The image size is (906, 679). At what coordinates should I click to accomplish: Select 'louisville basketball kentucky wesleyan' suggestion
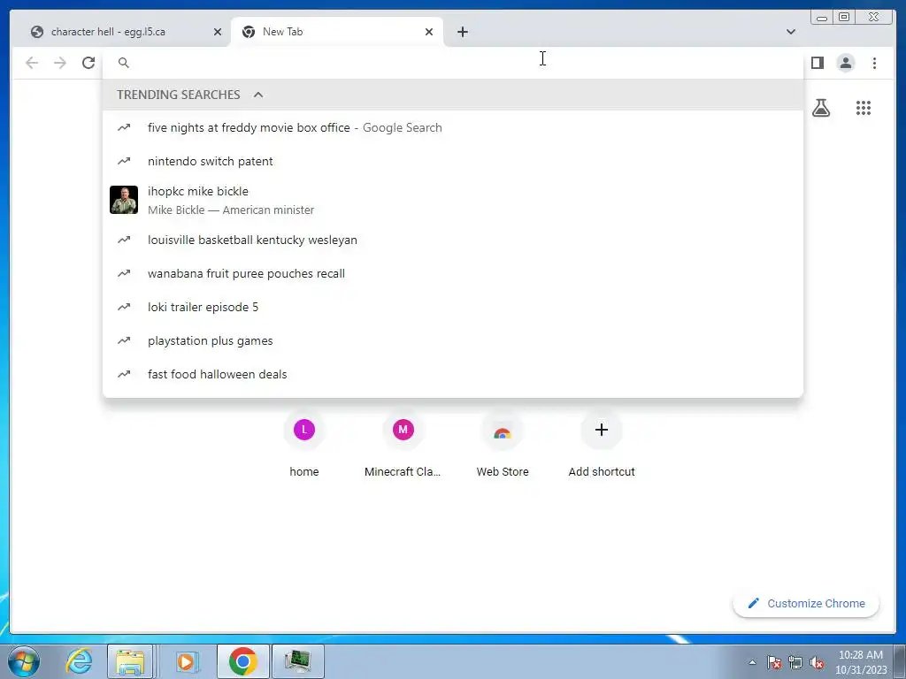tap(453, 240)
